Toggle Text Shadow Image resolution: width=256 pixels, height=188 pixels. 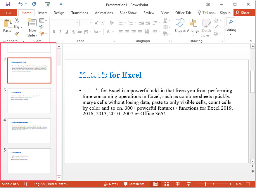point(73,32)
